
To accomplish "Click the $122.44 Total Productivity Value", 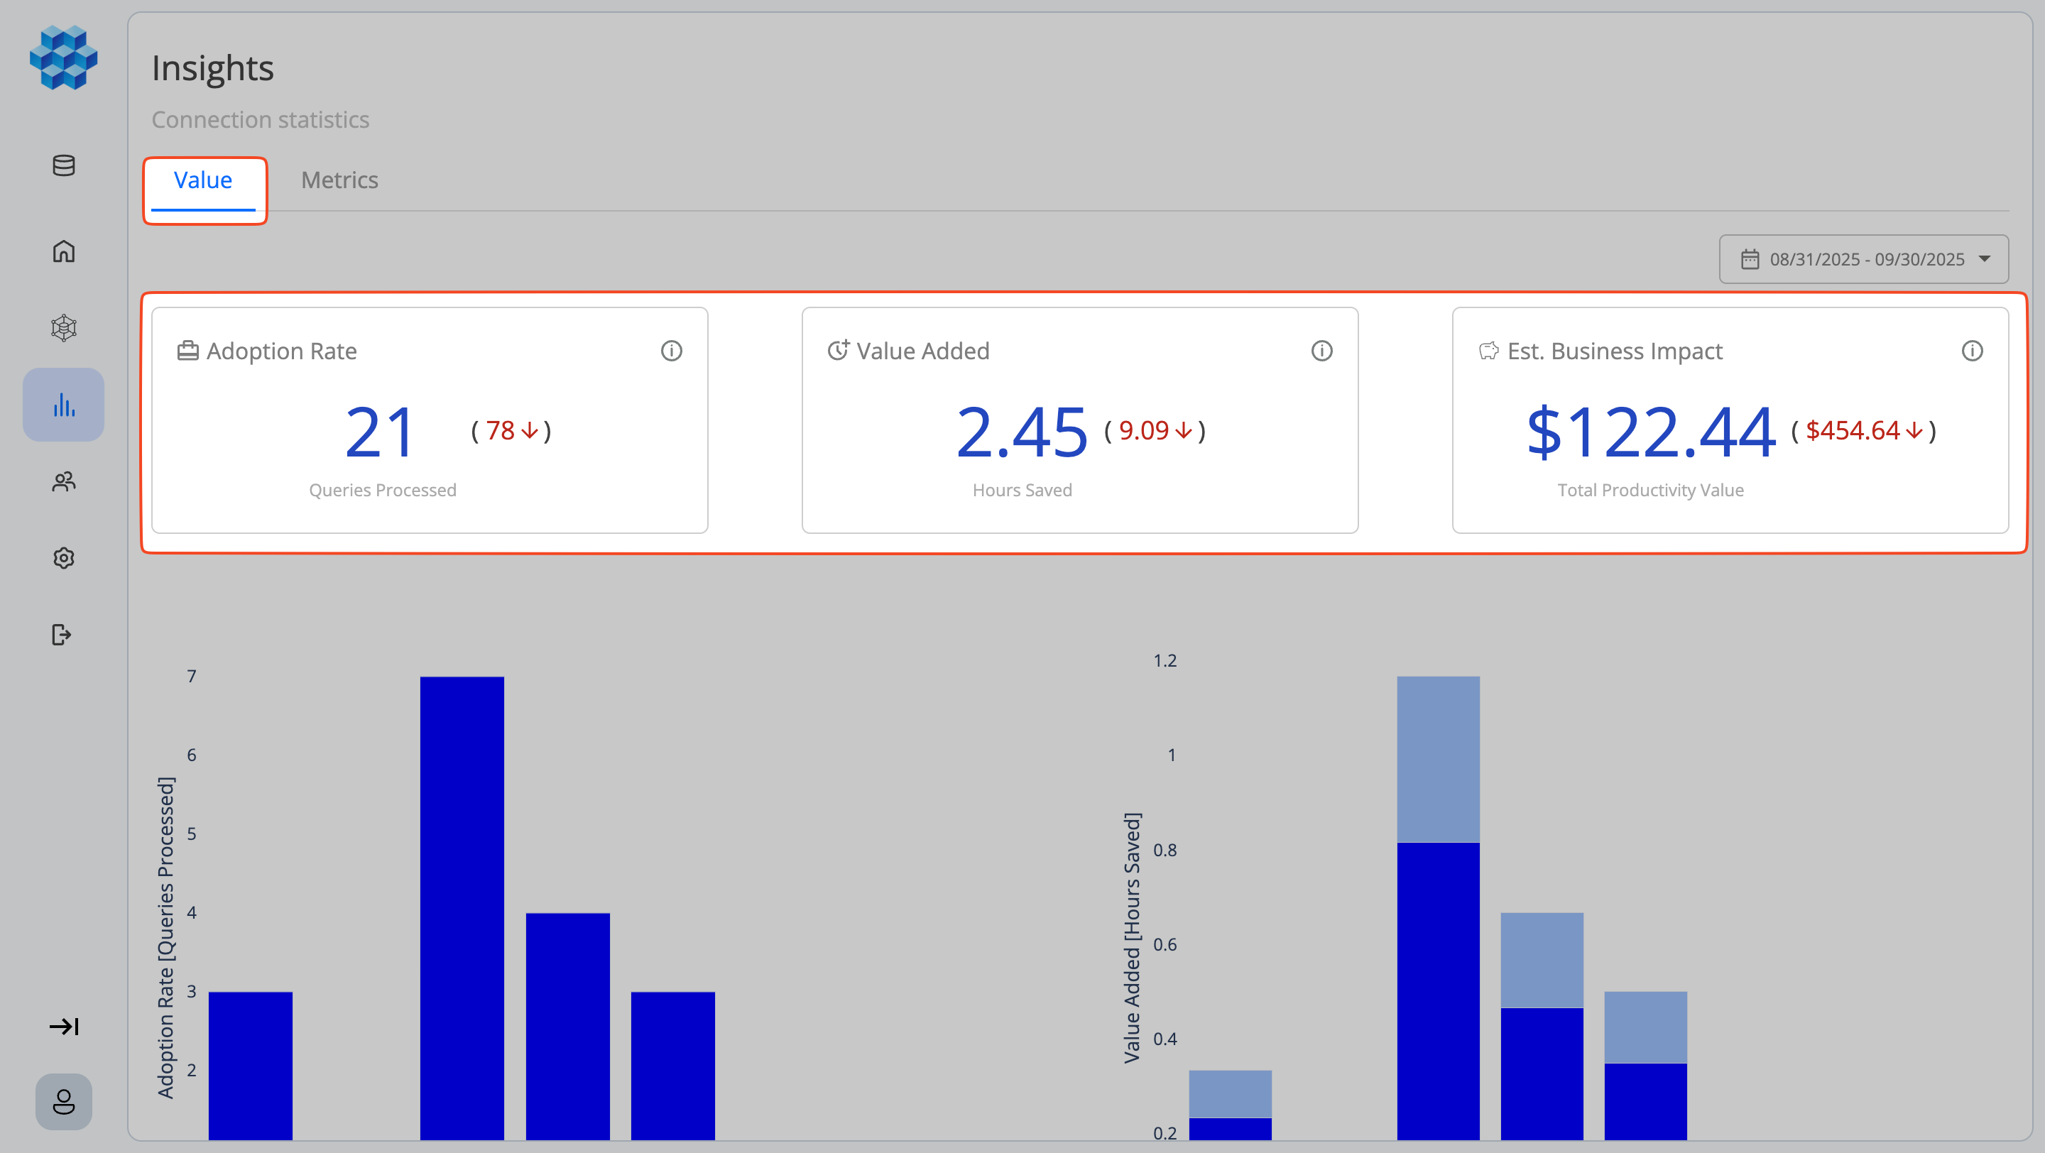I will pyautogui.click(x=1650, y=432).
